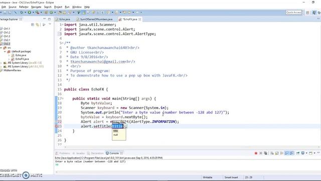321x181 pixels.
Task: Collapse the (default package) node
Action: [5, 51]
